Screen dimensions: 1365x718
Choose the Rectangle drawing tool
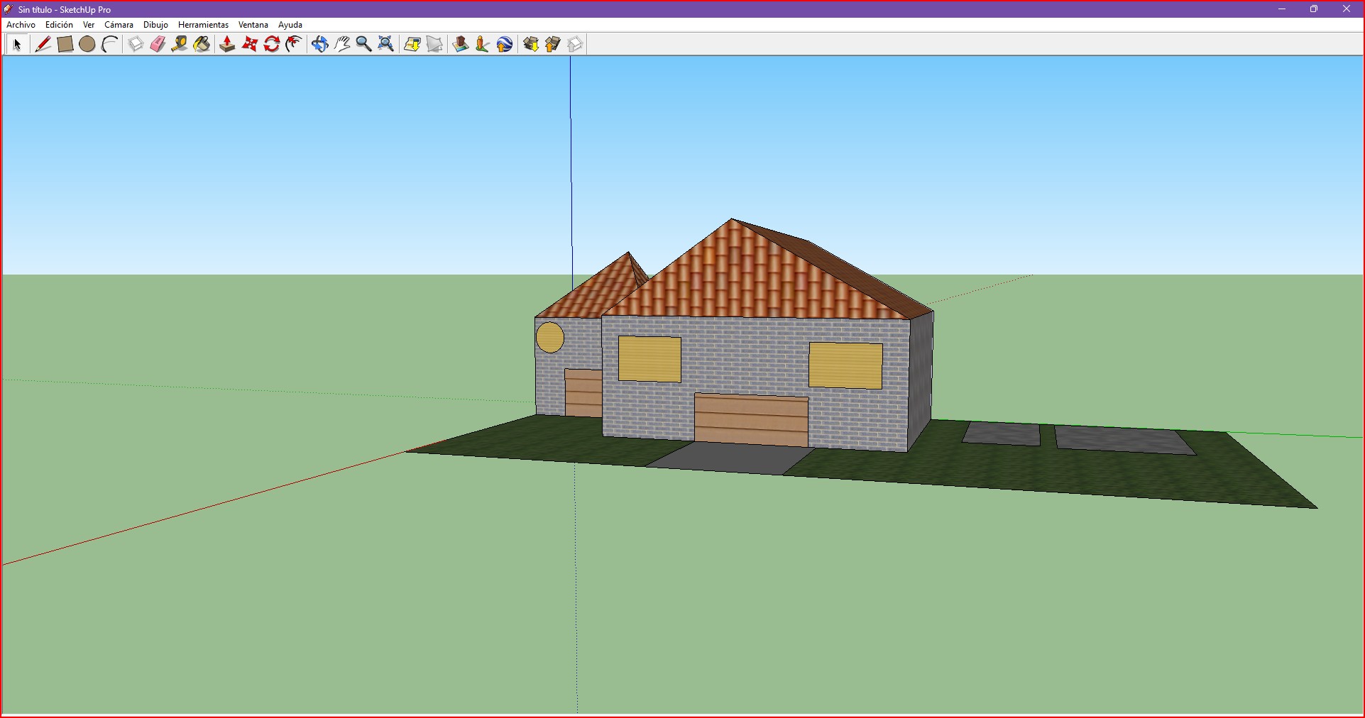[x=65, y=45]
